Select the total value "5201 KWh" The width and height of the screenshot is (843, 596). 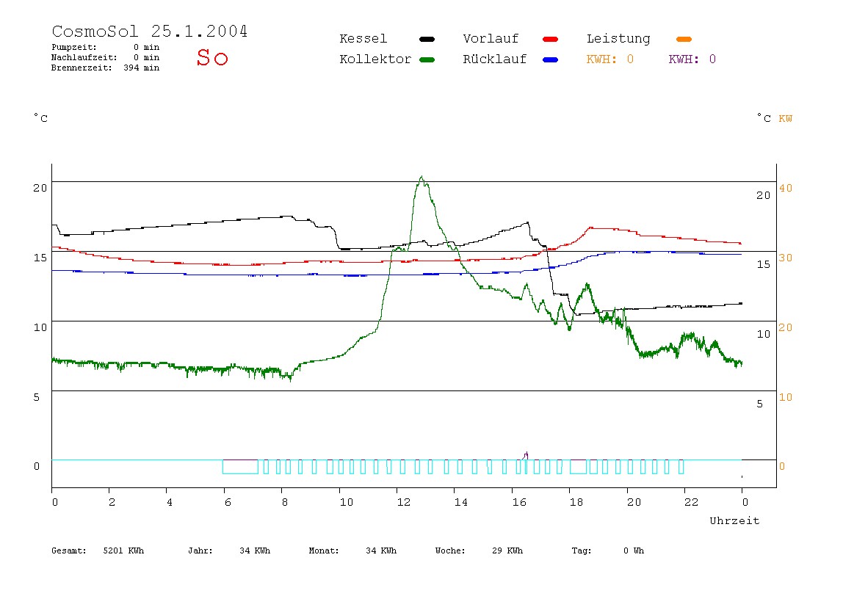[123, 550]
